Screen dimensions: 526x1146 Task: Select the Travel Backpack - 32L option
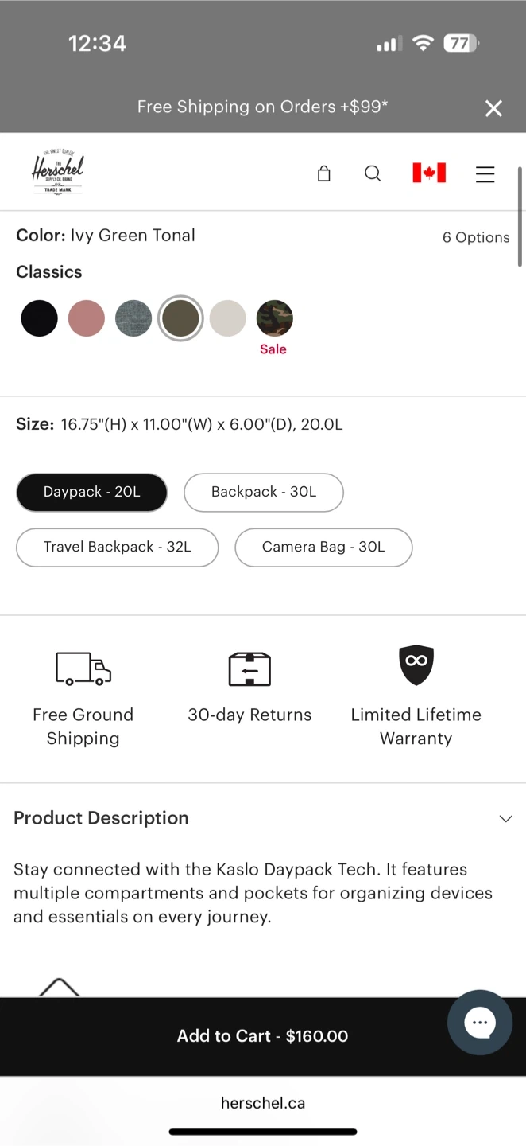[118, 547]
